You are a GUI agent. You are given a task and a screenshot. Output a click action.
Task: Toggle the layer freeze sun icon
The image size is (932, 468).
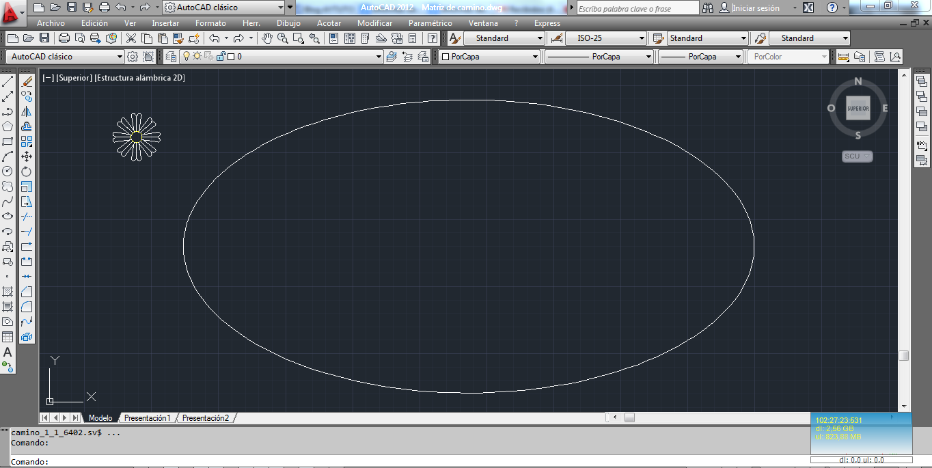[197, 57]
